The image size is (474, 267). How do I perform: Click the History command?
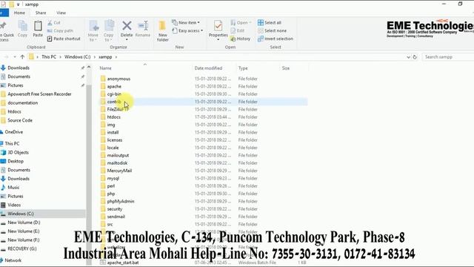click(240, 39)
